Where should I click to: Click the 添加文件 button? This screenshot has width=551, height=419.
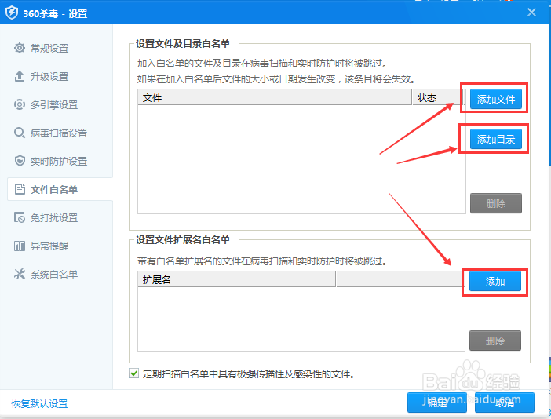click(x=496, y=99)
